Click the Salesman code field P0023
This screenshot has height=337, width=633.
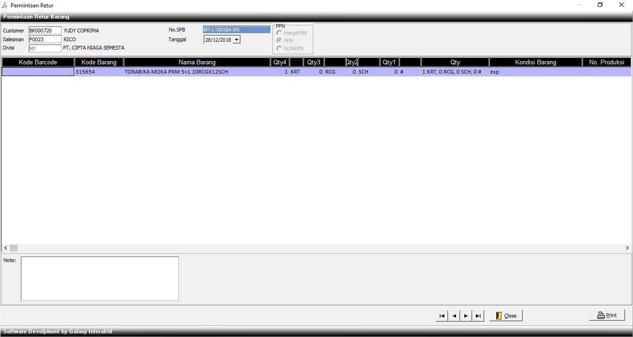point(45,39)
